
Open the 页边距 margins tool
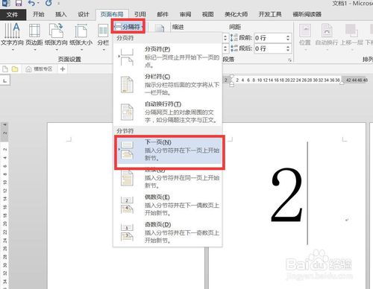pyautogui.click(x=34, y=36)
